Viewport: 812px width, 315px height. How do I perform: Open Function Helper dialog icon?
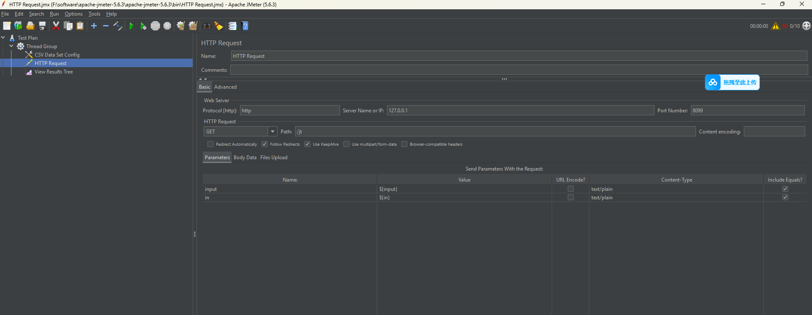(x=232, y=26)
